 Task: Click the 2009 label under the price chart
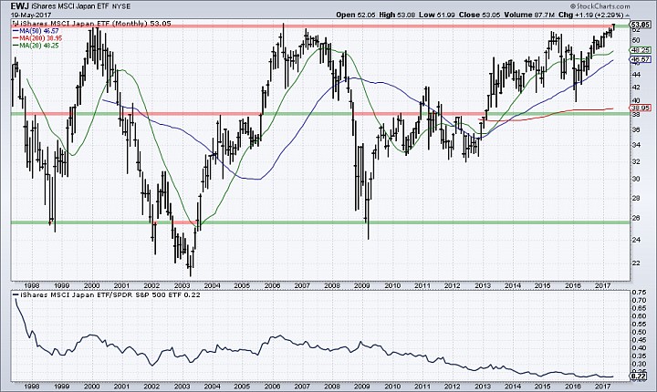tap(362, 285)
